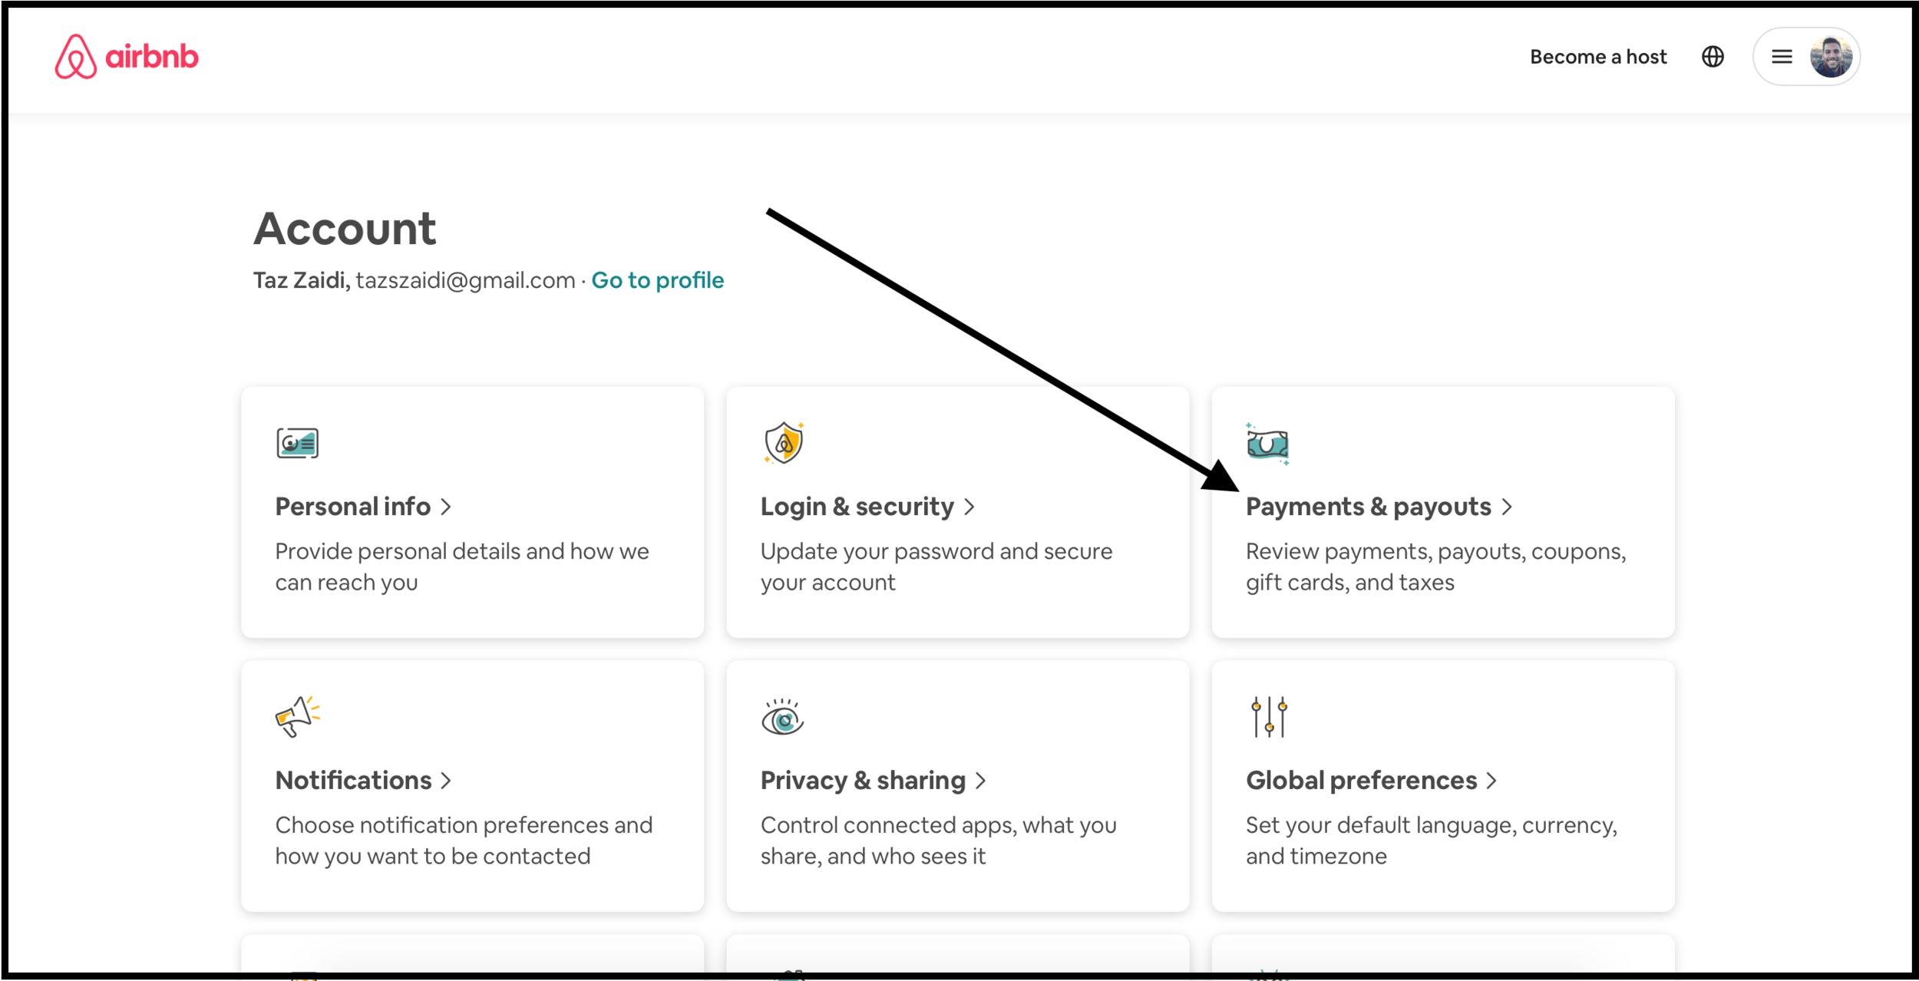Click the Notifications megaphone icon
The width and height of the screenshot is (1919, 981).
tap(297, 717)
